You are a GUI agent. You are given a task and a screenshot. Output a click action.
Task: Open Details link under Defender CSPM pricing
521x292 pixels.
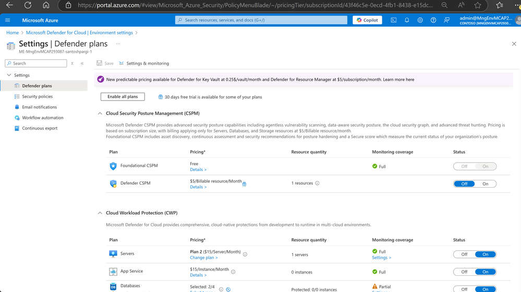198,187
